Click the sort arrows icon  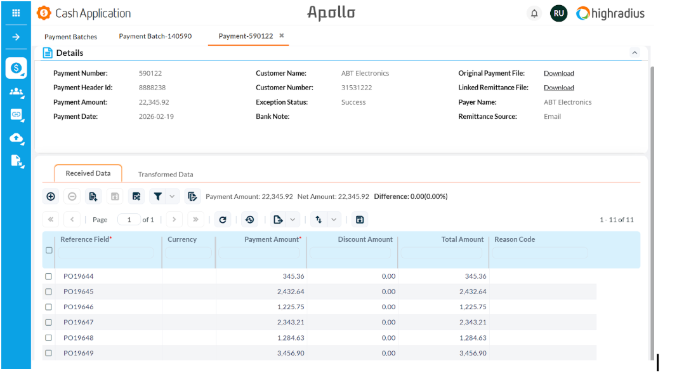(319, 220)
